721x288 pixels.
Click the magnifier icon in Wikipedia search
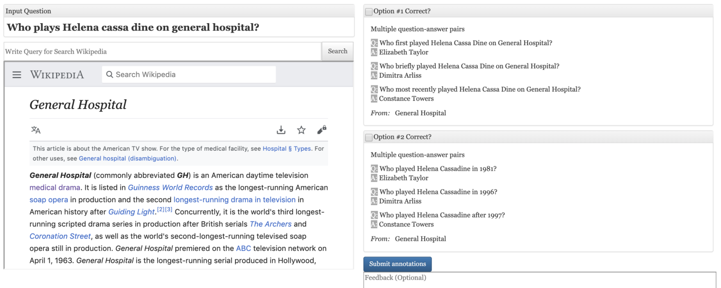coord(110,75)
